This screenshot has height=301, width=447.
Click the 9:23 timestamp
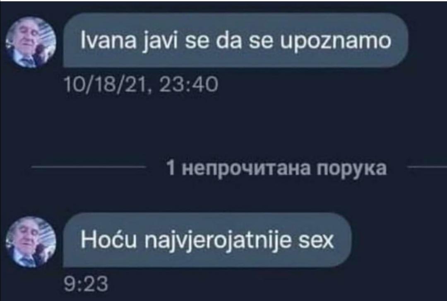pos(86,284)
